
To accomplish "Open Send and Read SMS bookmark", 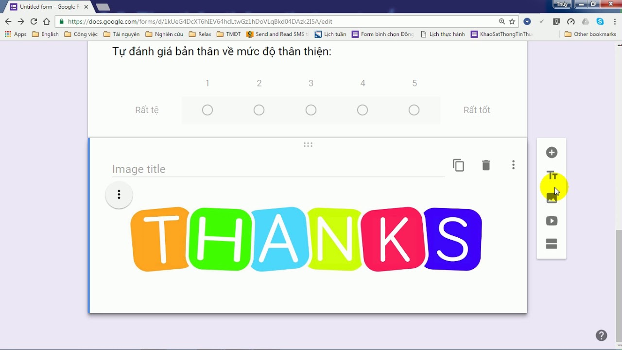I will coord(277,34).
